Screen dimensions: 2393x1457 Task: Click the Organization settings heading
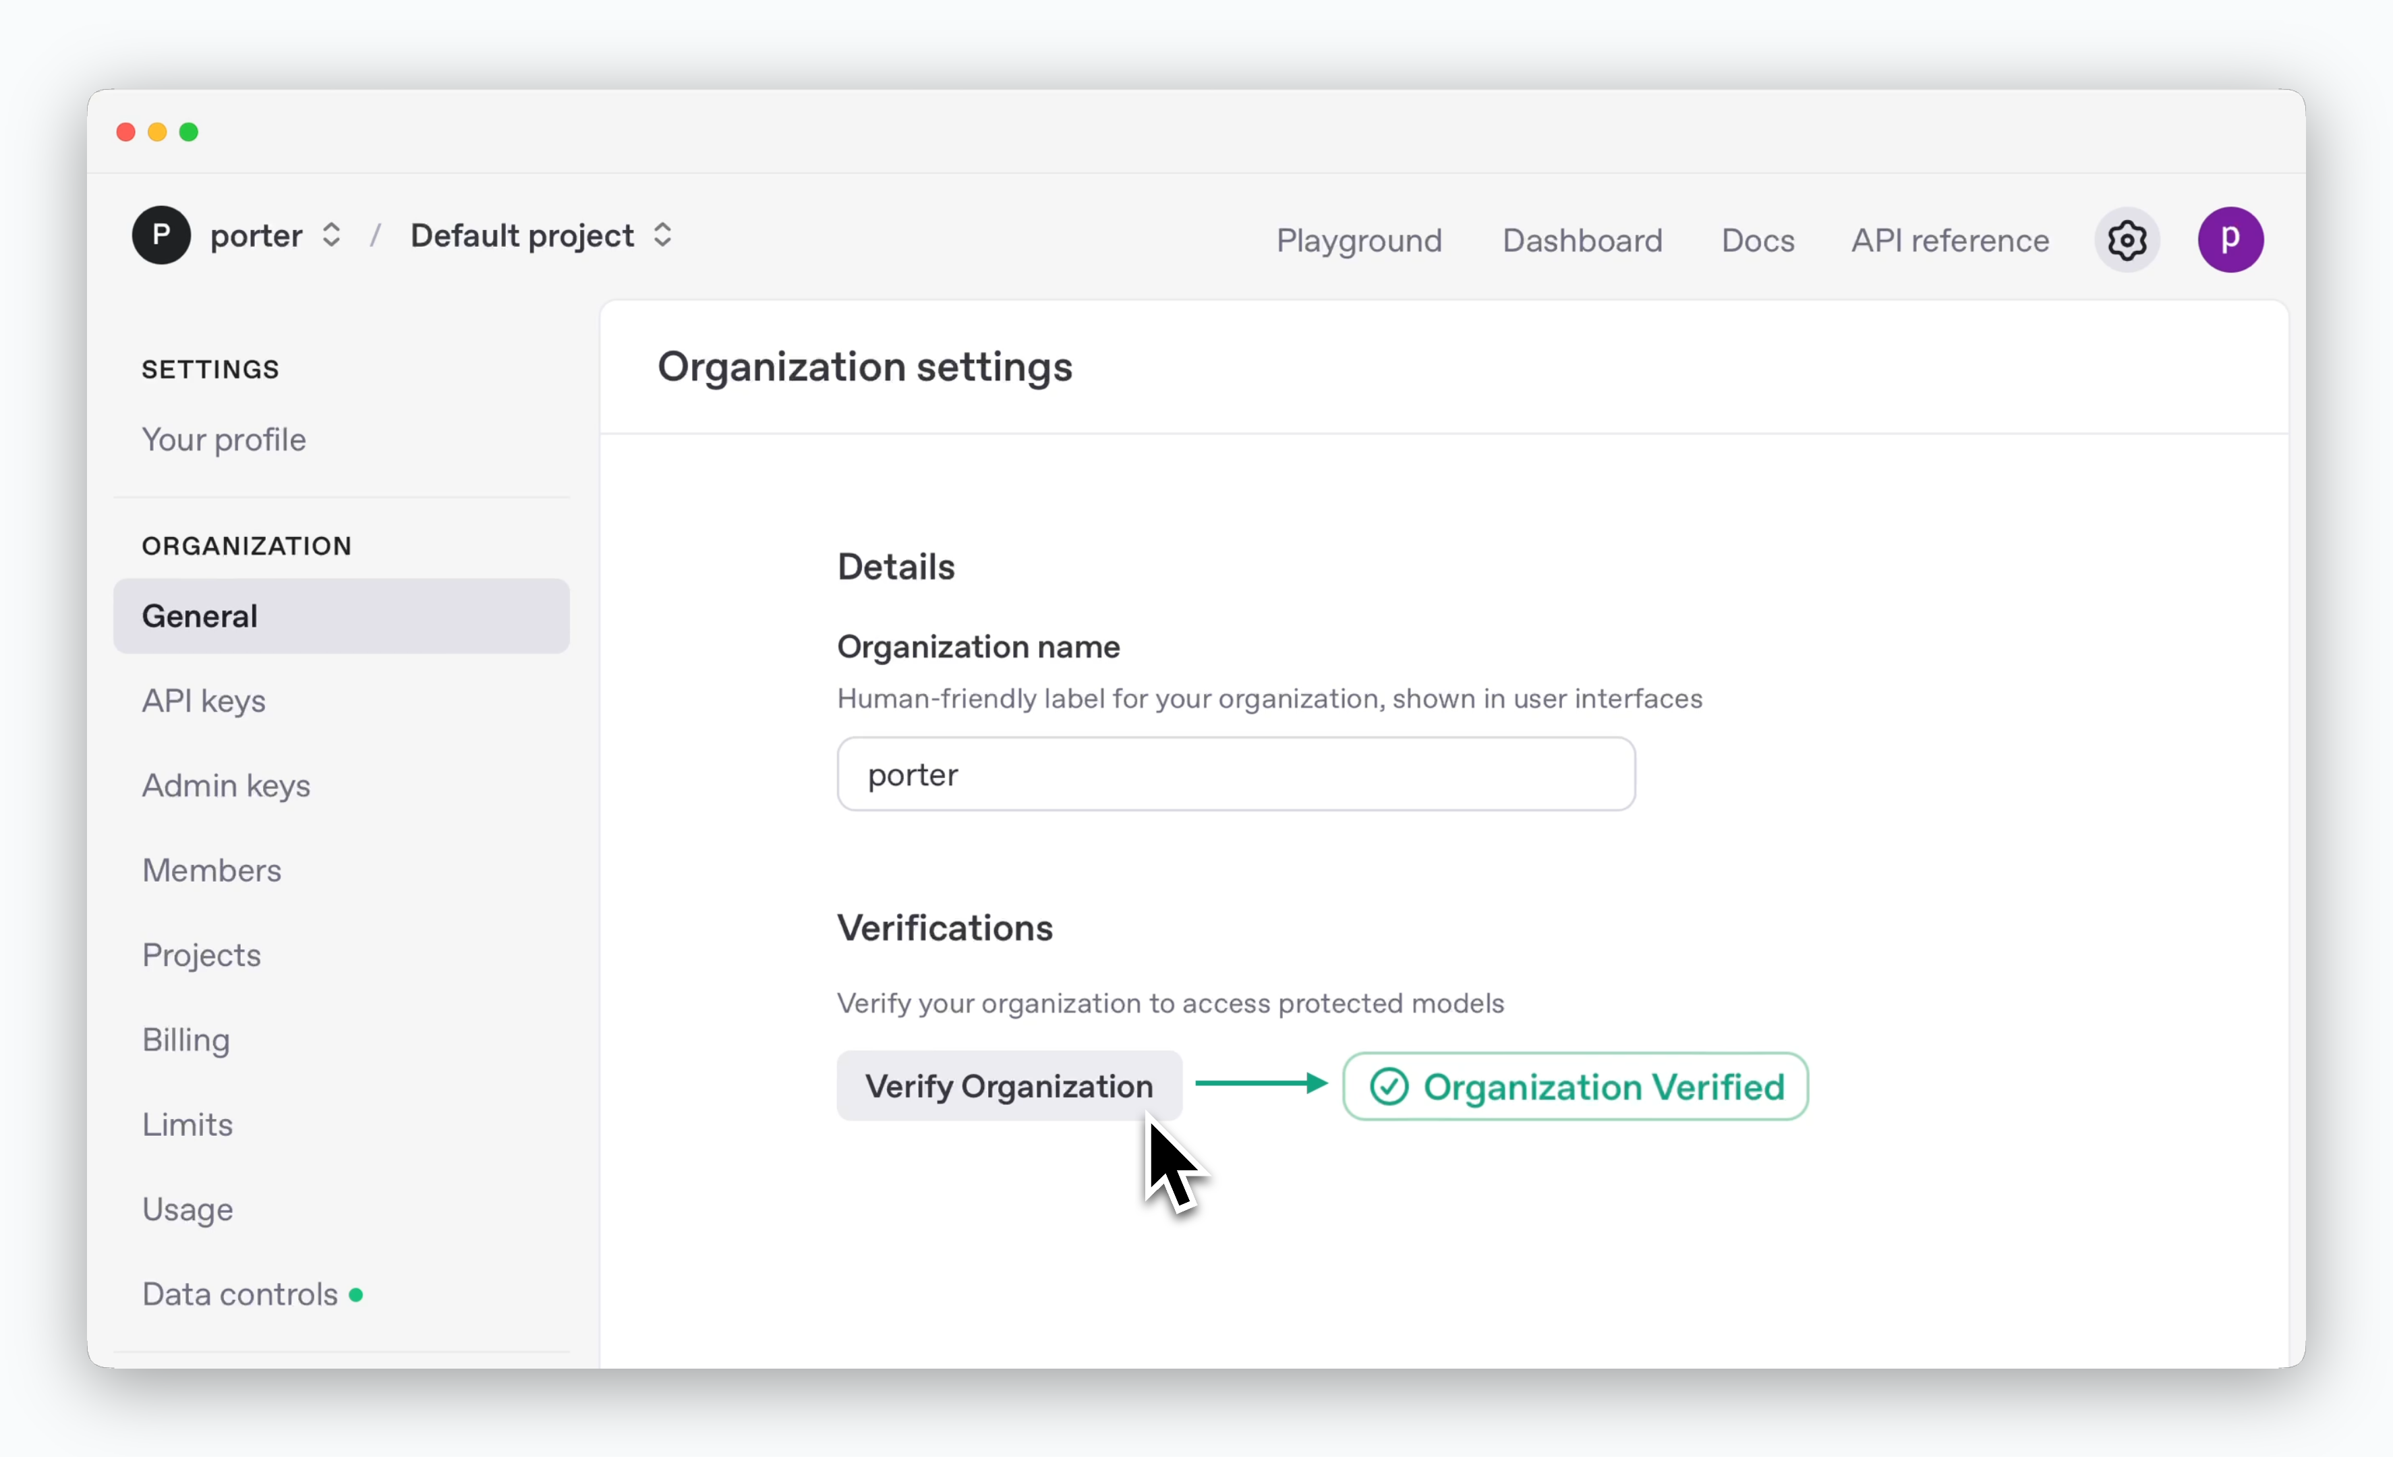[x=865, y=367]
